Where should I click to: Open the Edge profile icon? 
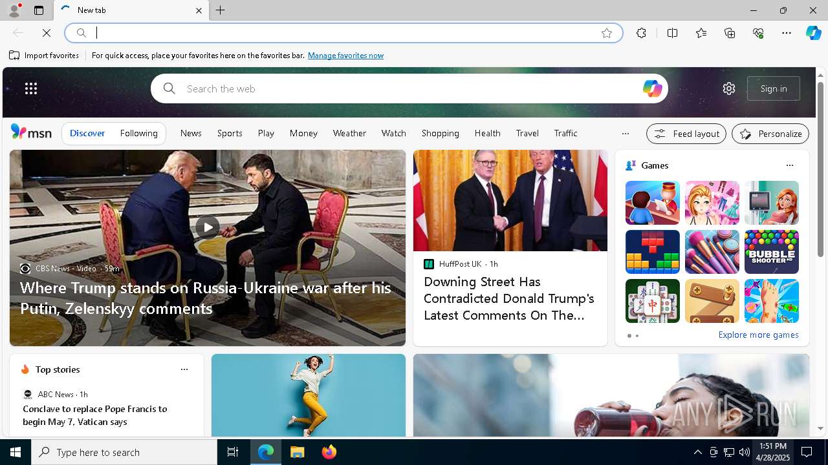(14, 10)
